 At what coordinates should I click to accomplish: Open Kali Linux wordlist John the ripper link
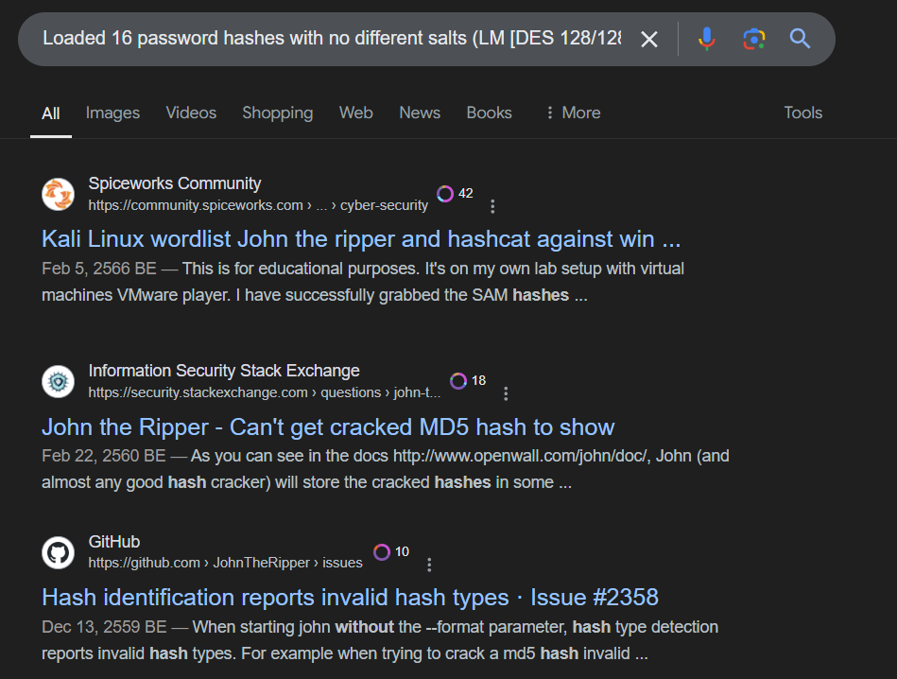[x=361, y=239]
